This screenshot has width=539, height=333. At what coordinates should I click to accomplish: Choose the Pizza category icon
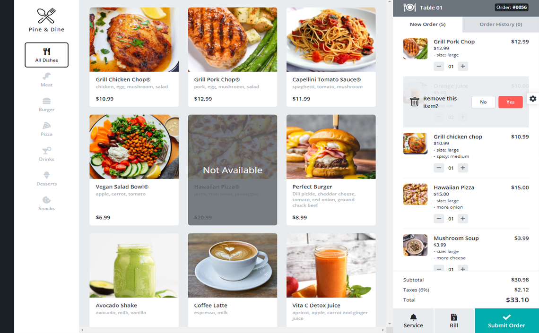click(46, 126)
